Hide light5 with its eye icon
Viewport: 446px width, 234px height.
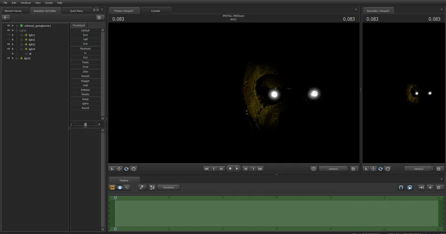[x=8, y=58]
